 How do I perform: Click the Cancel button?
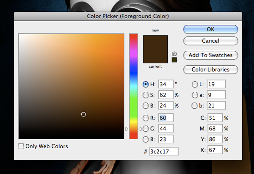[x=210, y=41]
